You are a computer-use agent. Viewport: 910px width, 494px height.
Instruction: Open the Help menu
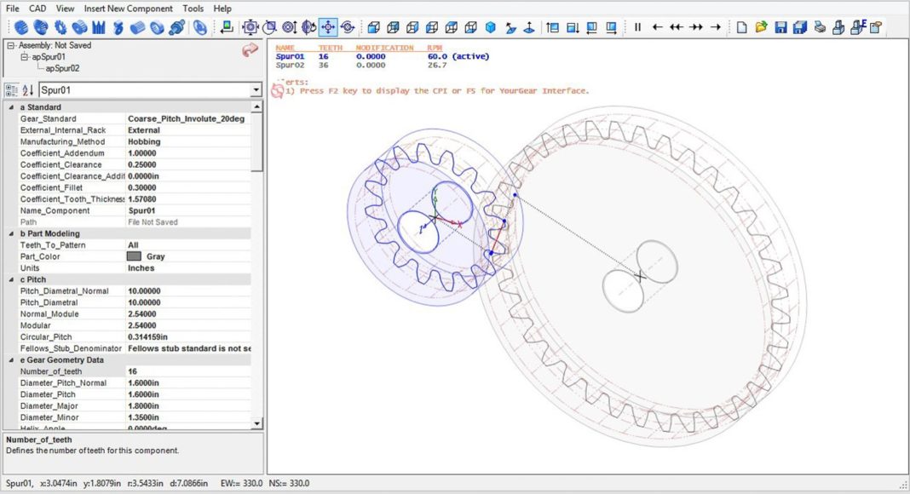pos(222,9)
